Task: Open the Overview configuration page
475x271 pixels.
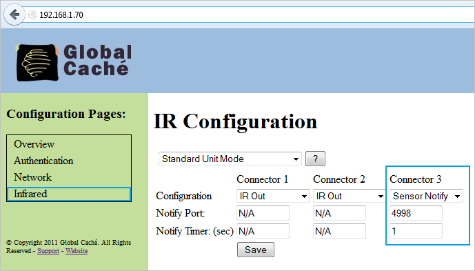Action: click(34, 144)
